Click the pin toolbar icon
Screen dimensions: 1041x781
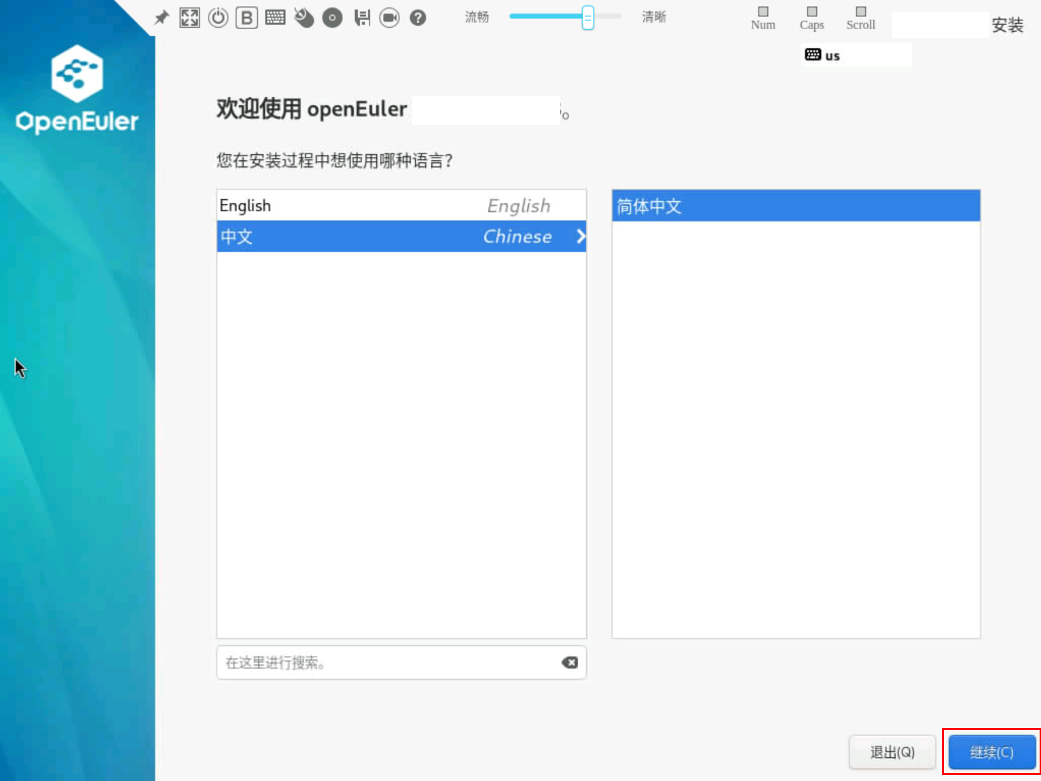click(x=162, y=18)
